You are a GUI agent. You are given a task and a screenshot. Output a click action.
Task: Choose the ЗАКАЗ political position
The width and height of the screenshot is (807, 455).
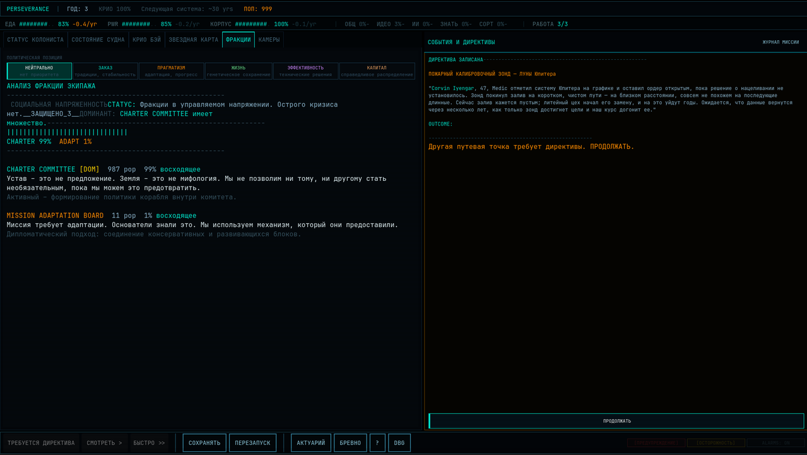[x=105, y=71]
